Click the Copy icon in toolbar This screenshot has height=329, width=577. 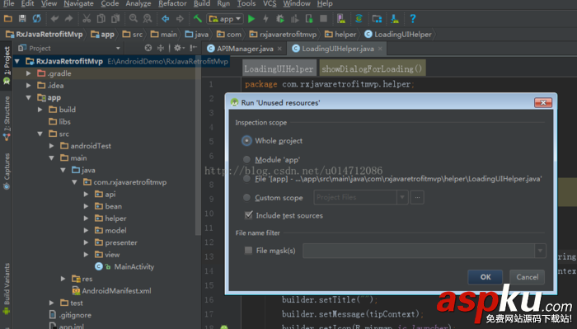[101, 18]
